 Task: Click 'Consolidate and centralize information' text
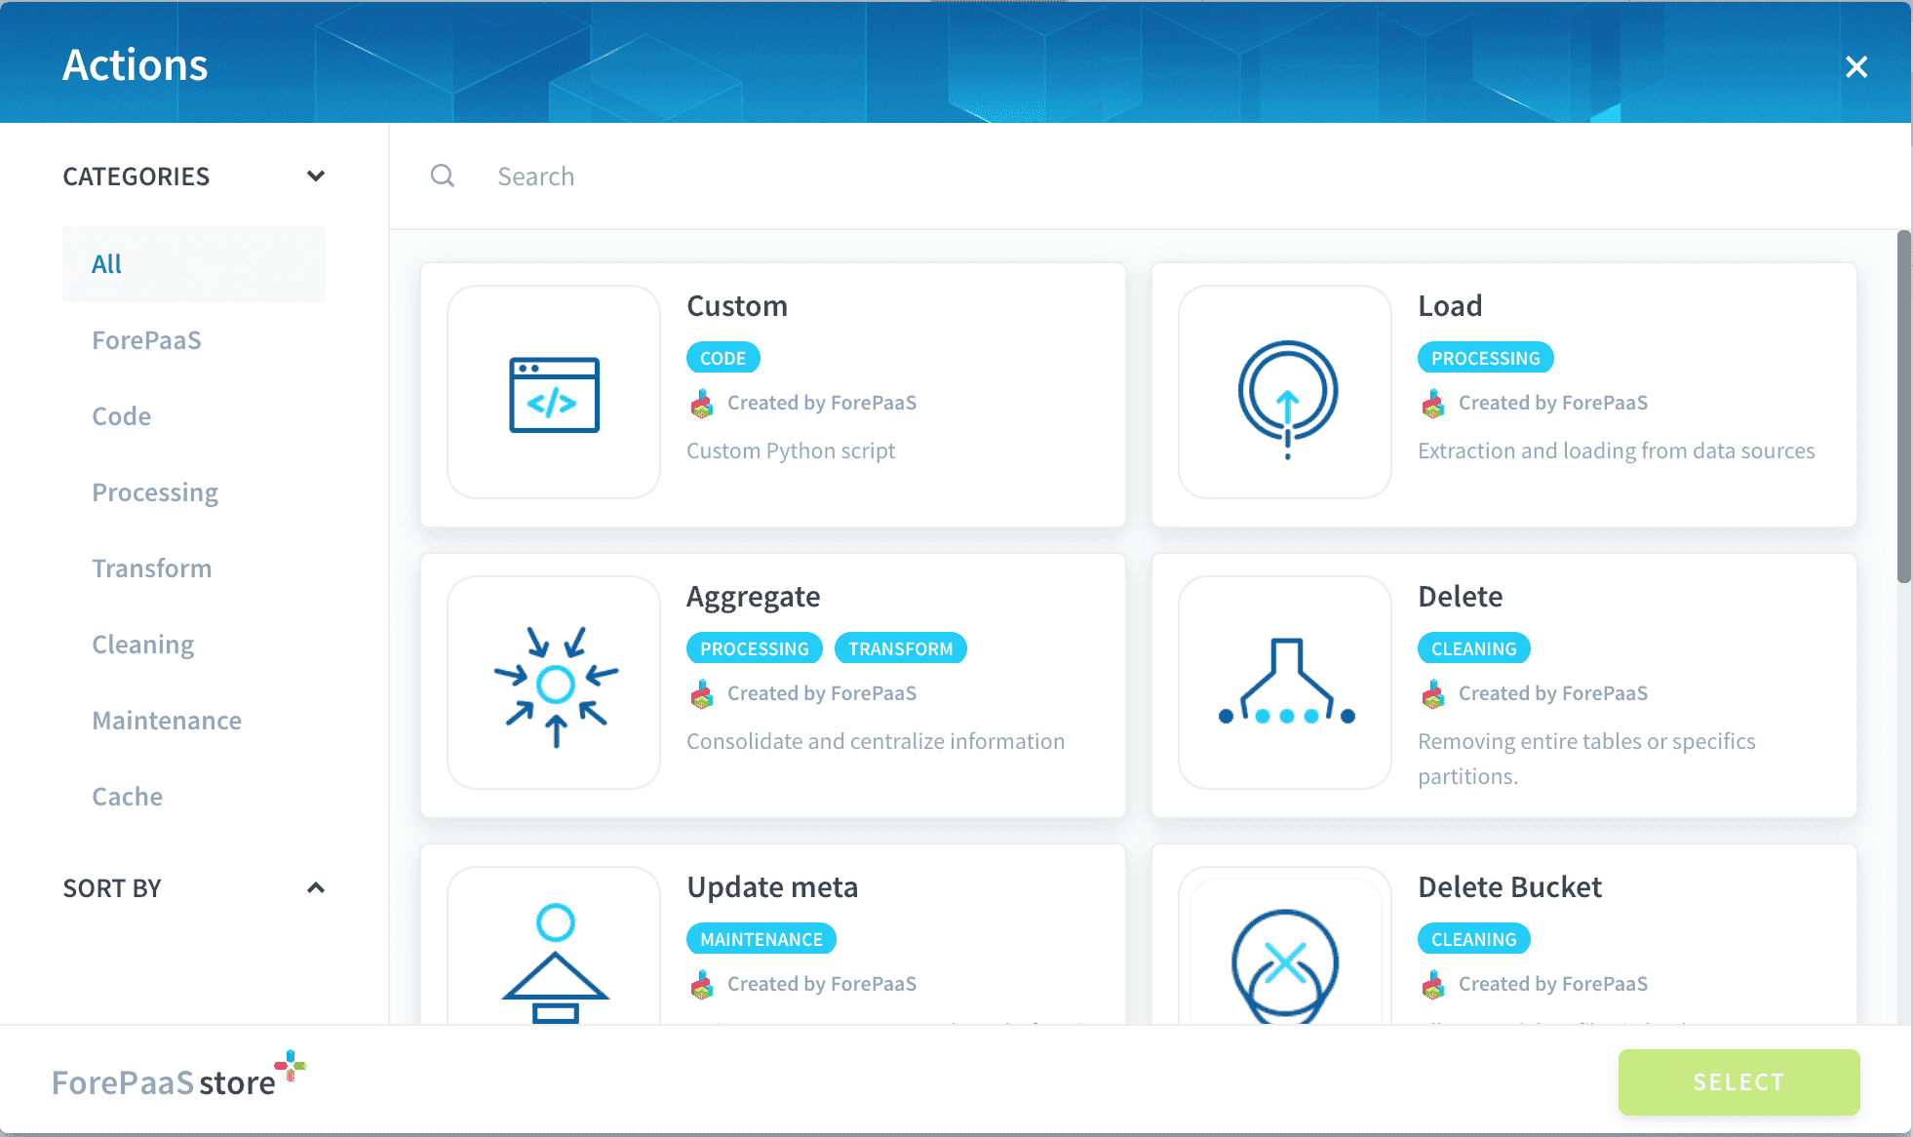(876, 741)
